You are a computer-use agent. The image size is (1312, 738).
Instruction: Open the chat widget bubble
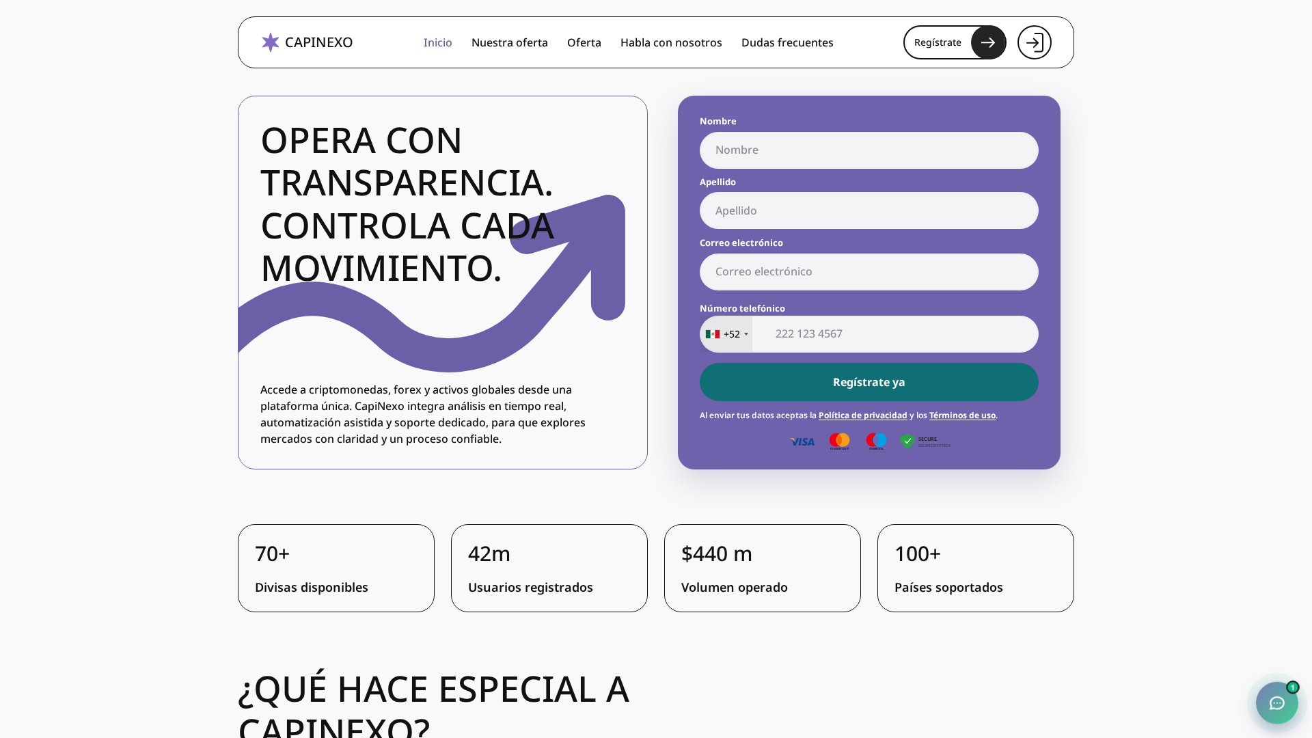point(1277,703)
